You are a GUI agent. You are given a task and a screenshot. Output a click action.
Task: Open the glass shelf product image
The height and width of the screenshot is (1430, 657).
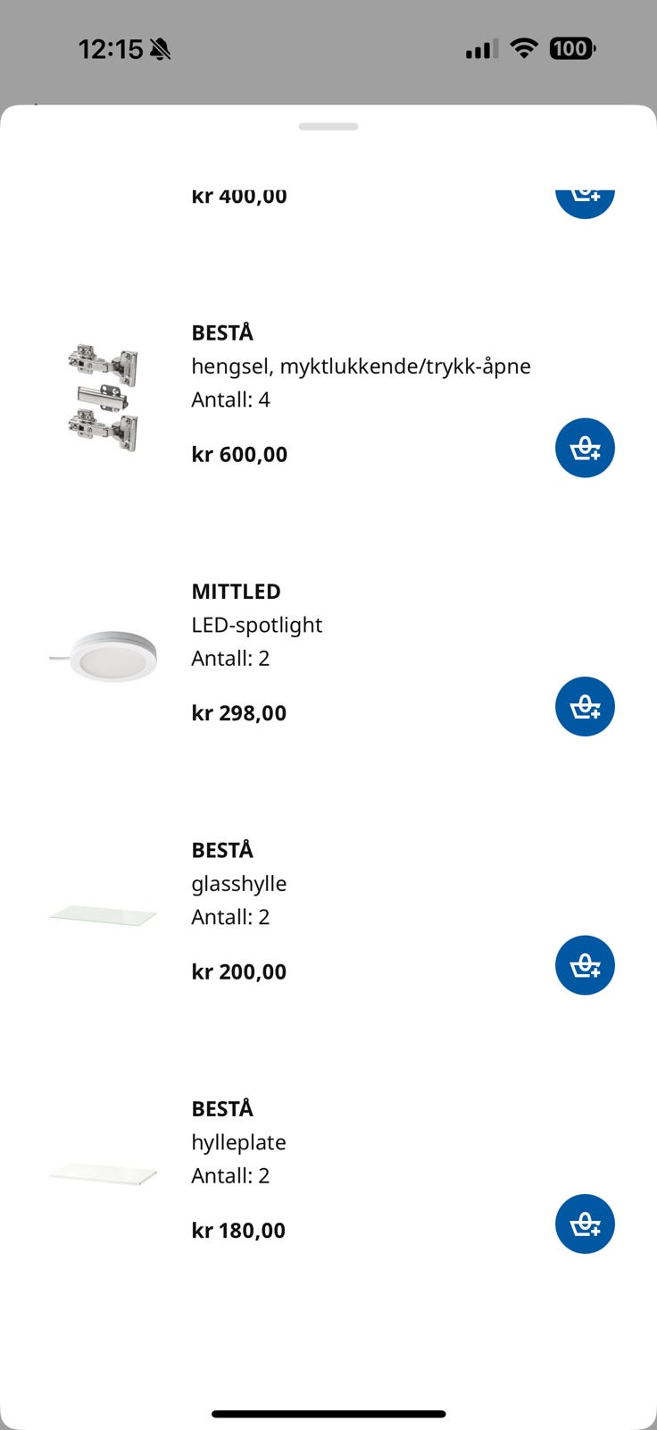pos(104,915)
